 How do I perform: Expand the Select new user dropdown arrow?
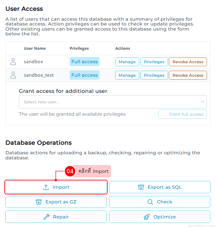[x=202, y=102]
